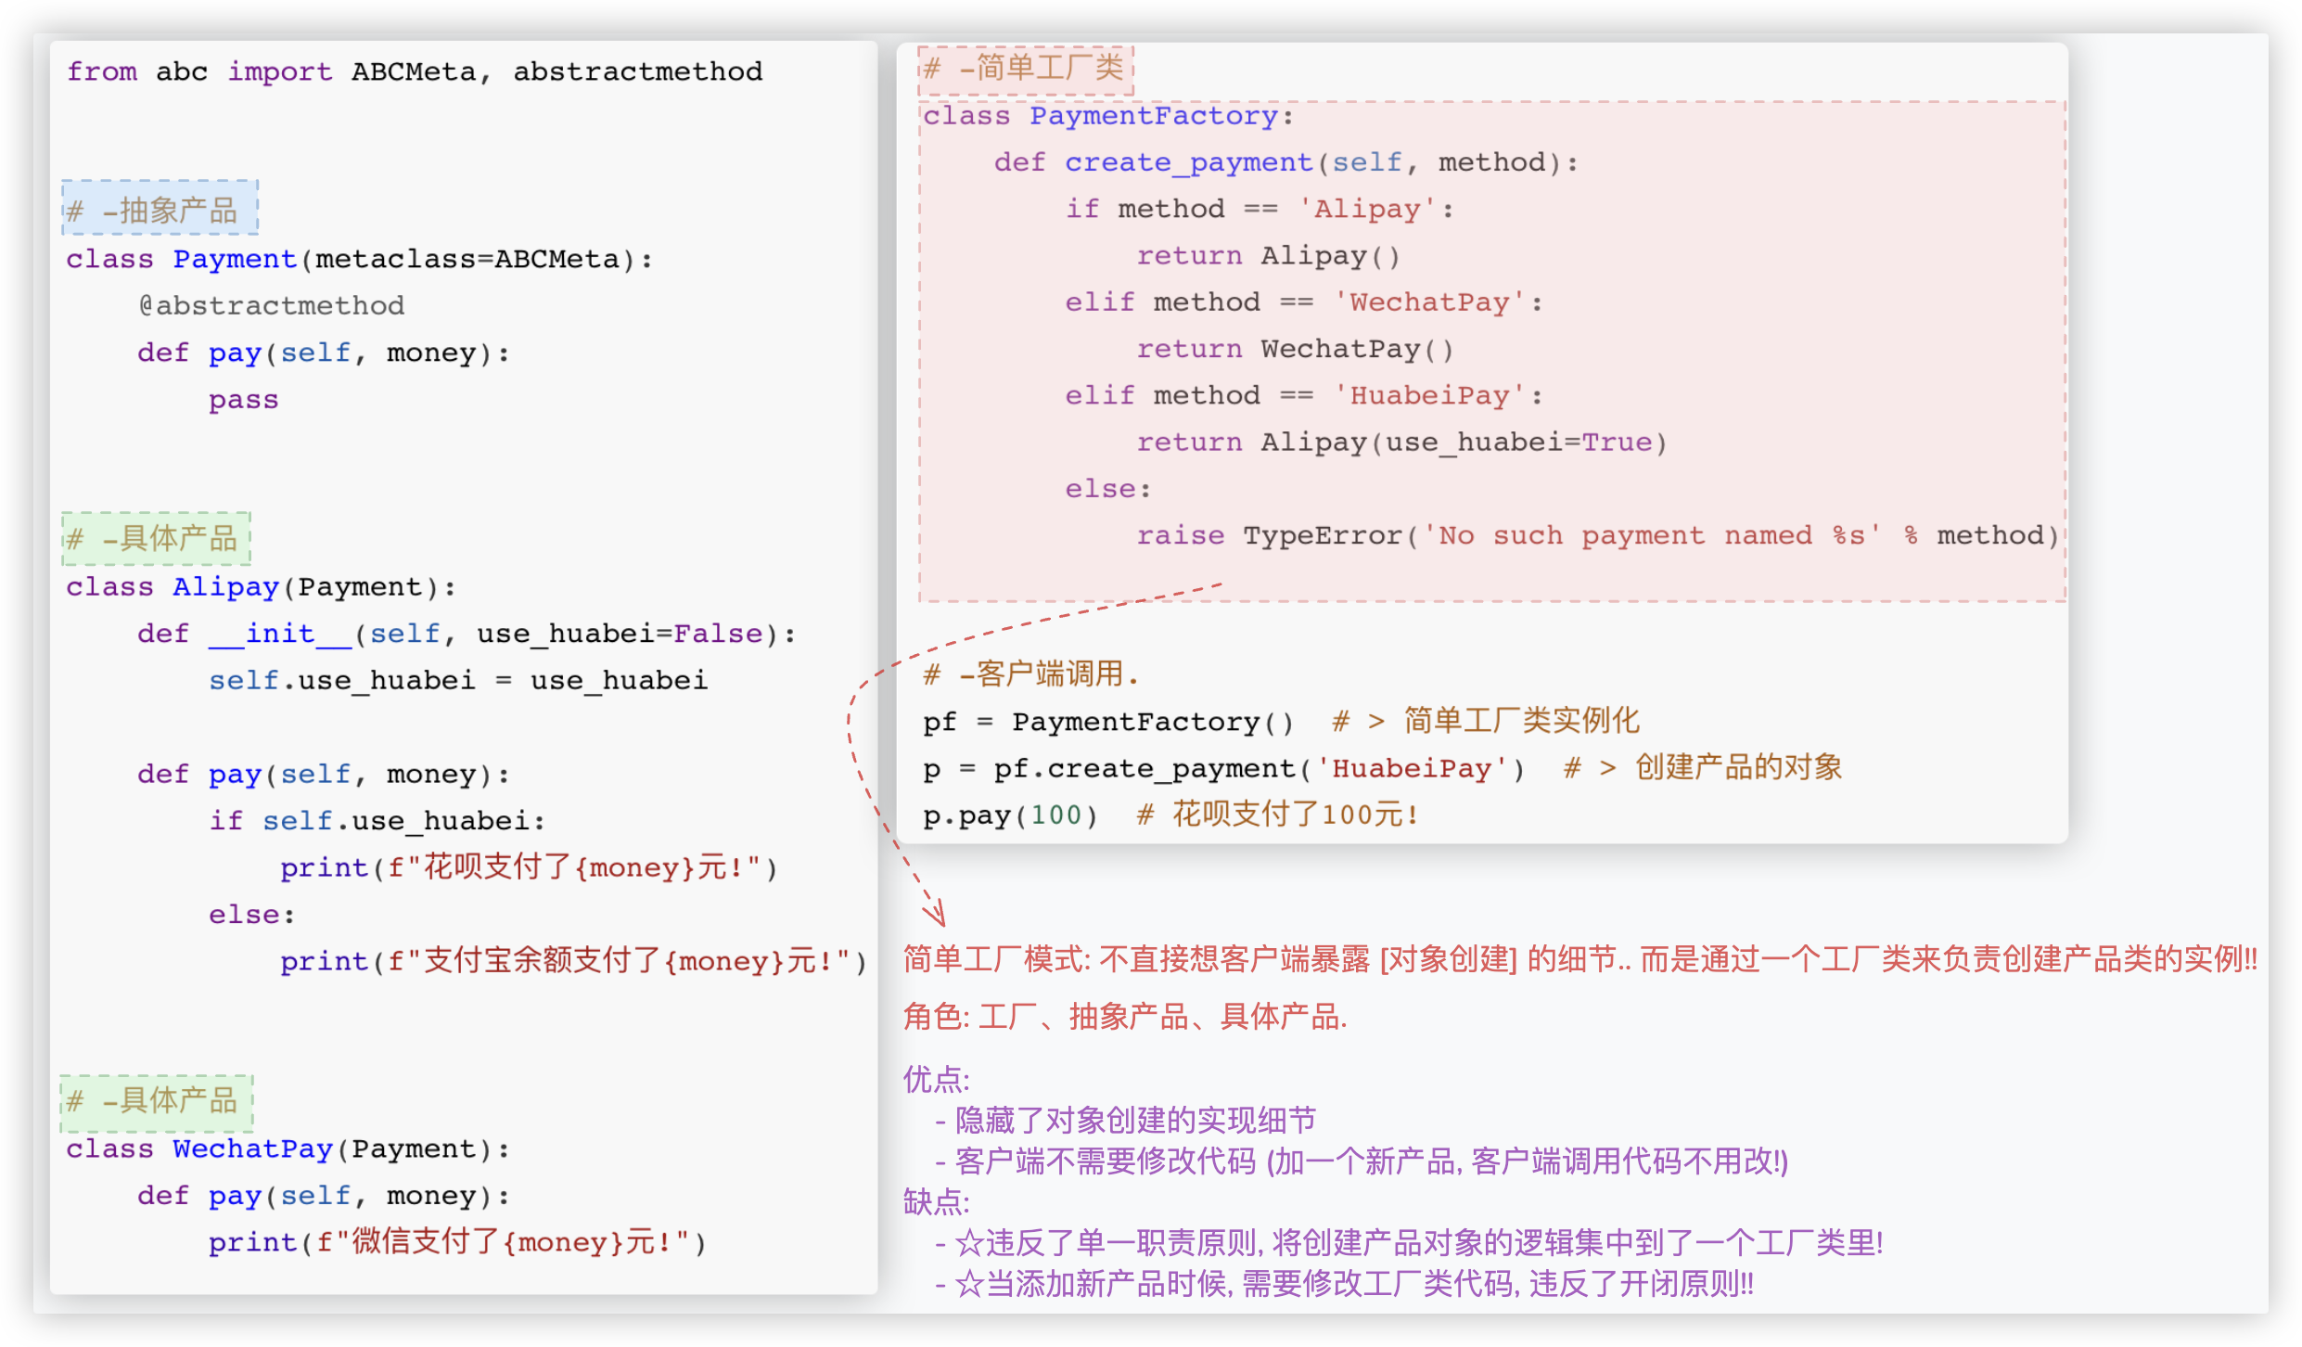Click the '@abstractmethod' decorator text
2302x1347 pixels.
coord(271,305)
